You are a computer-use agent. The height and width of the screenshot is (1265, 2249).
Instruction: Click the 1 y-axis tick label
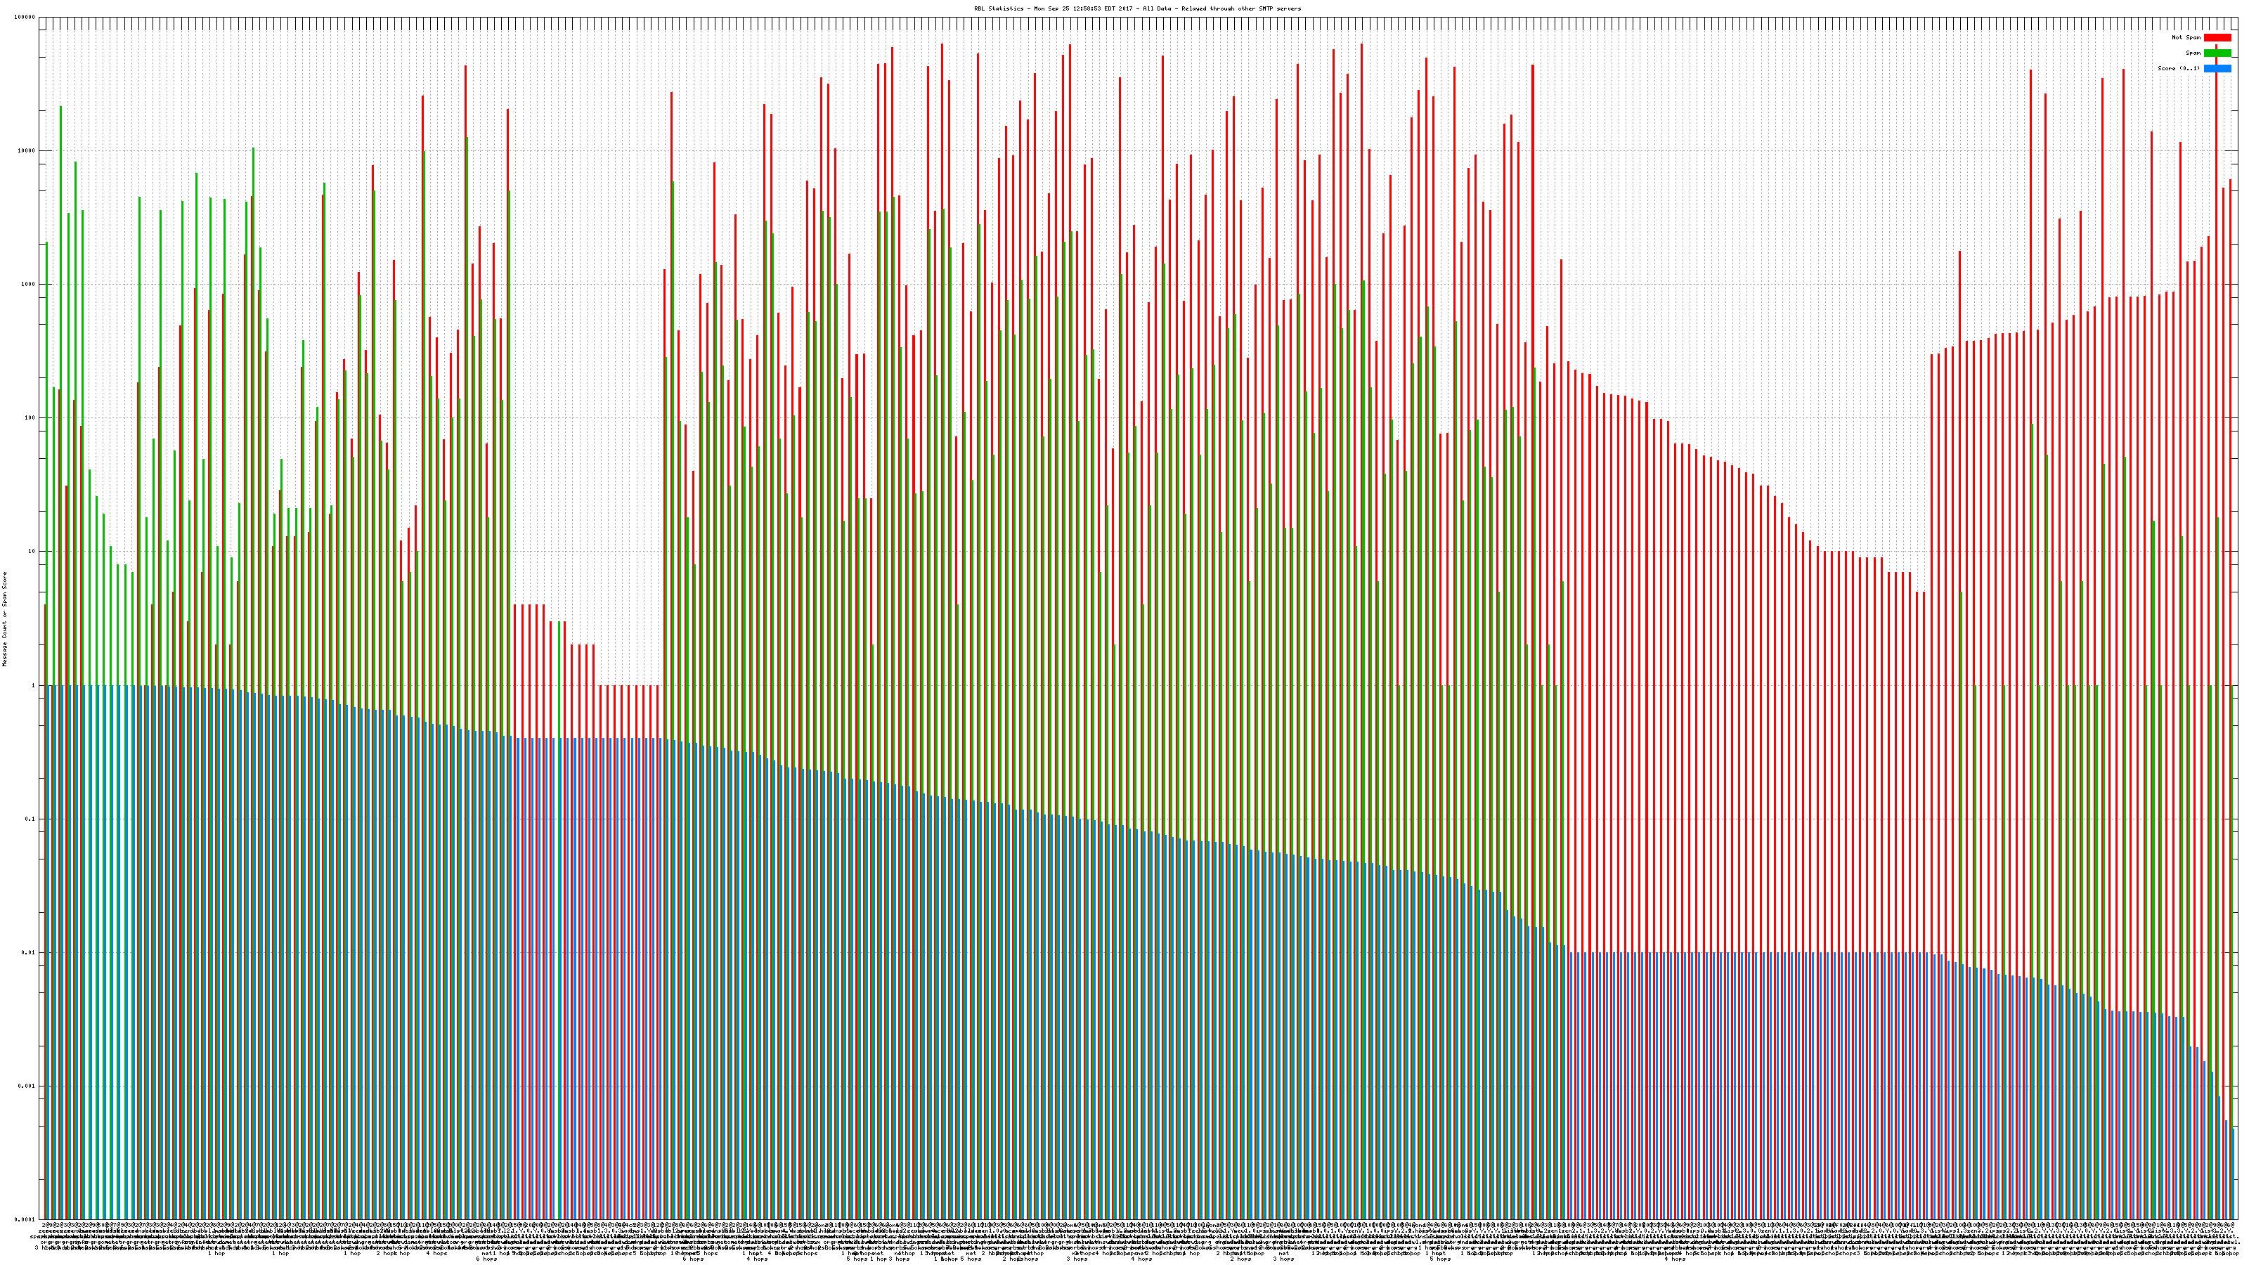pyautogui.click(x=34, y=685)
